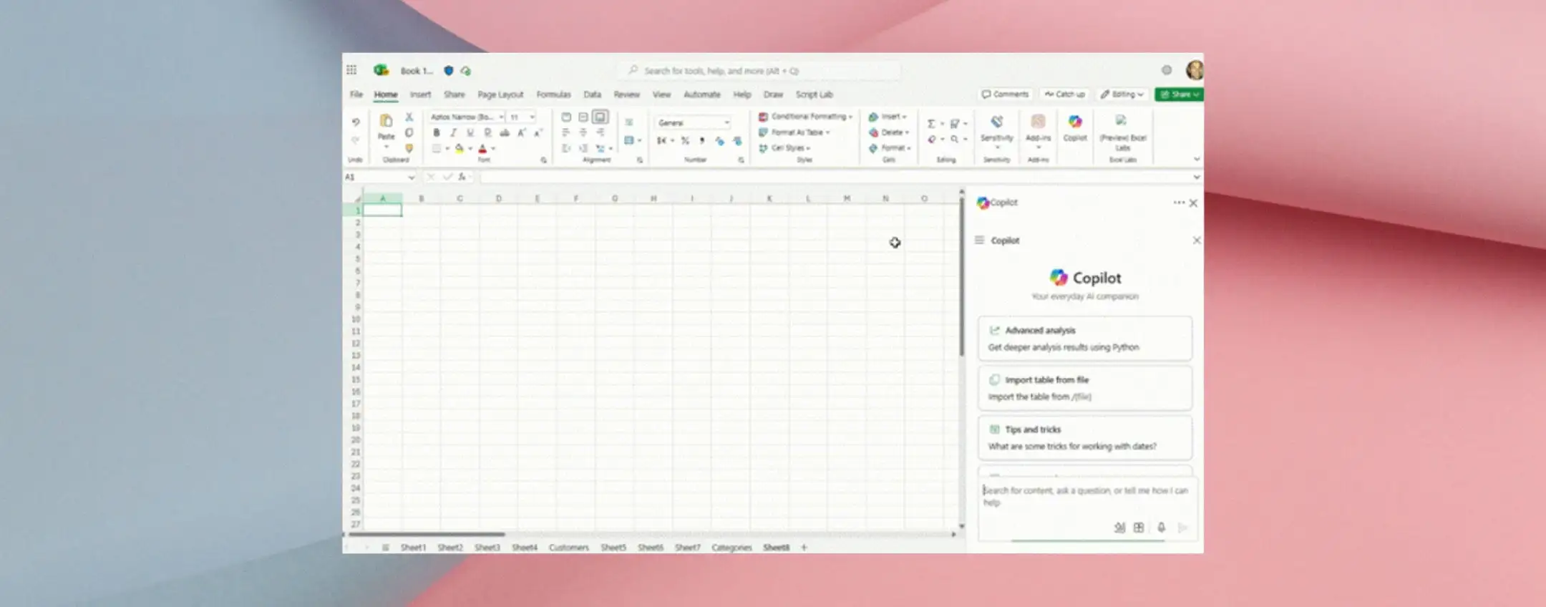Image resolution: width=1546 pixels, height=607 pixels.
Task: Click the Find magnifier icon in Editing
Action: [954, 140]
